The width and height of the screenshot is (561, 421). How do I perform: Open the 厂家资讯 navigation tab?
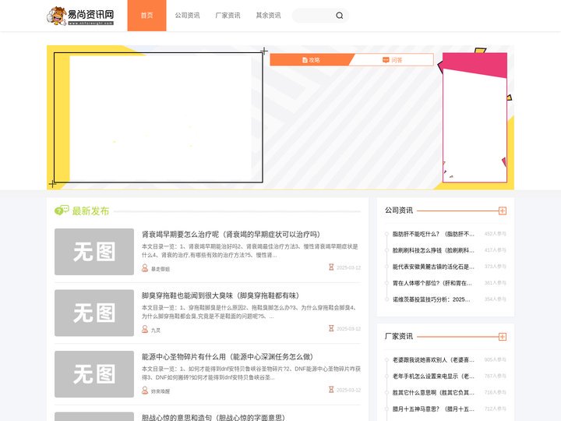coord(228,16)
